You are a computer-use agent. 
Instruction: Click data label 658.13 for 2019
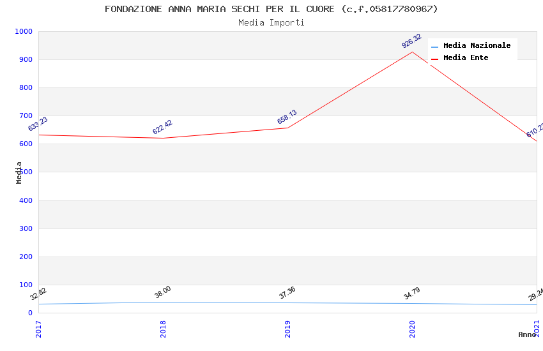point(287,117)
